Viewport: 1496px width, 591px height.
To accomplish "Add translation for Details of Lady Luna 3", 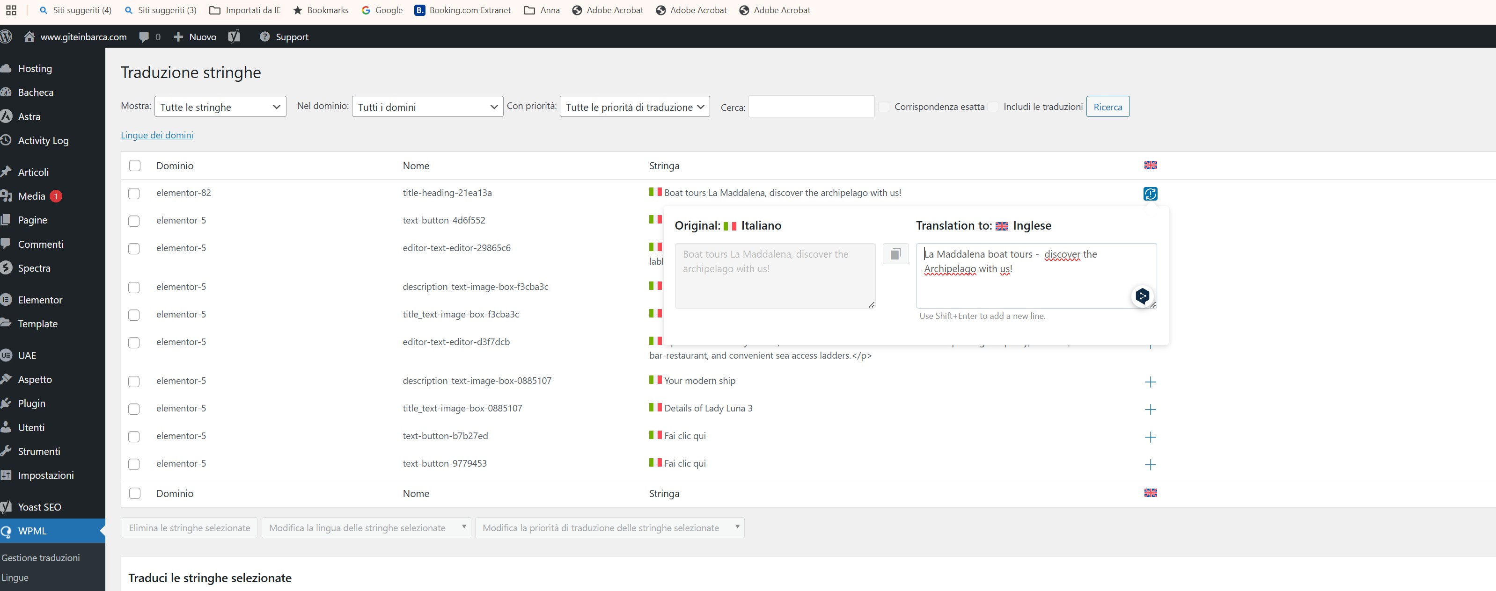I will pyautogui.click(x=1150, y=410).
